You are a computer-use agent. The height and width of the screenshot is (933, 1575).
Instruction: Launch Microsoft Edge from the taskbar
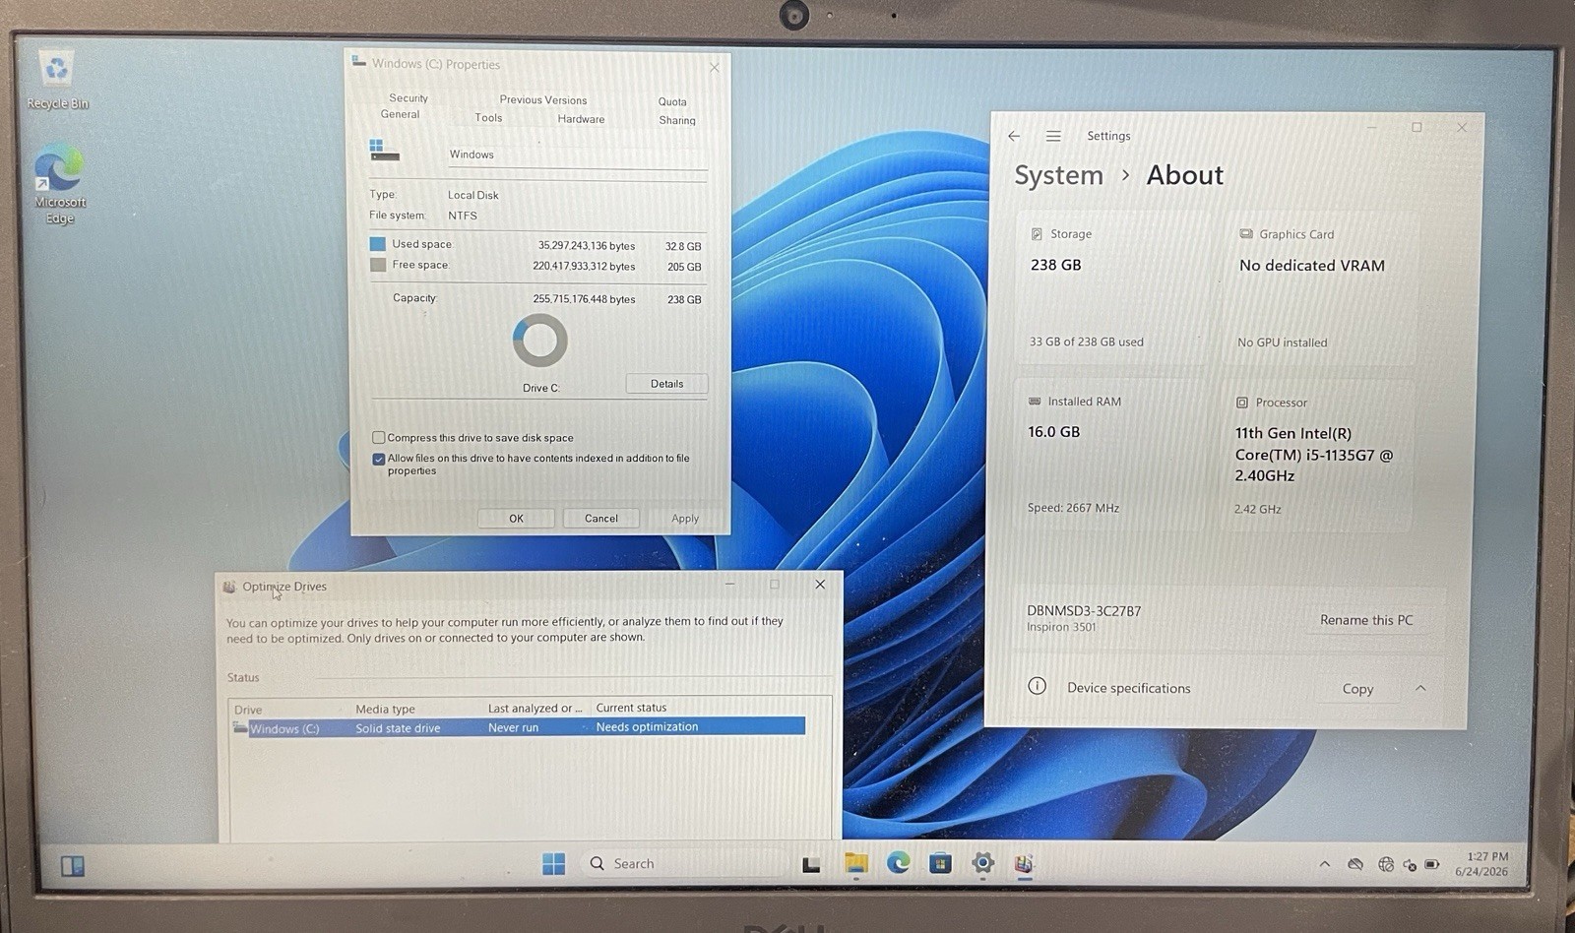(898, 863)
